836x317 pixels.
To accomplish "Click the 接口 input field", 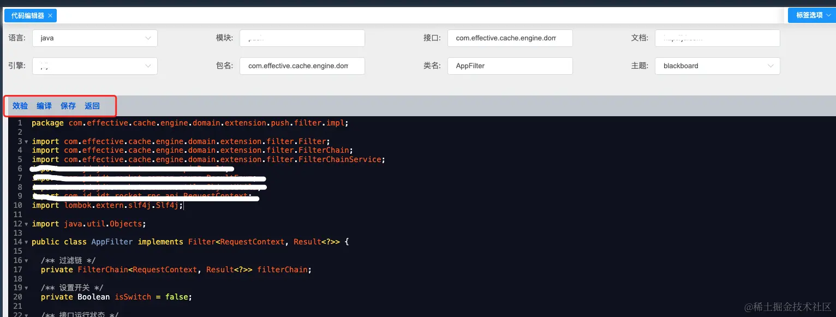I will [x=510, y=38].
